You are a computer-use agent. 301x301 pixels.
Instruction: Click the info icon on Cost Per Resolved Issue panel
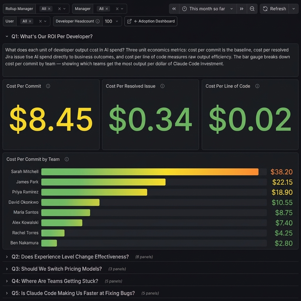coord(162,86)
